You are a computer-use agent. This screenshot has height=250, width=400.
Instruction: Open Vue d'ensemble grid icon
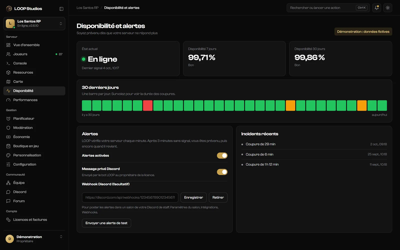coord(8,45)
